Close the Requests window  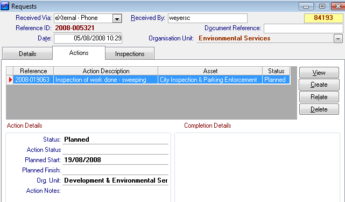(x=338, y=6)
